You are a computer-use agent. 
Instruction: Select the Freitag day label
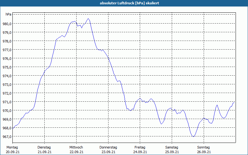[x=140, y=148]
